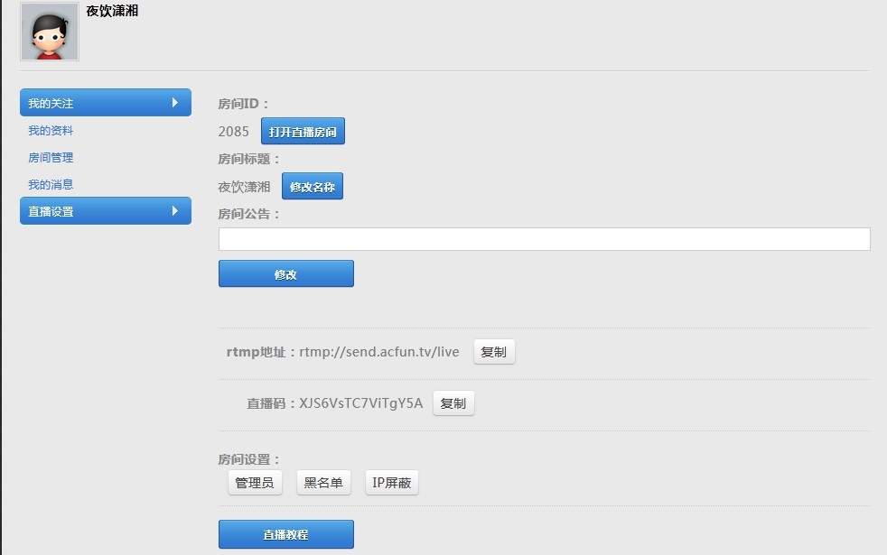Click the 直播码 label
Viewport: 887px width, 555px height.
(271, 403)
